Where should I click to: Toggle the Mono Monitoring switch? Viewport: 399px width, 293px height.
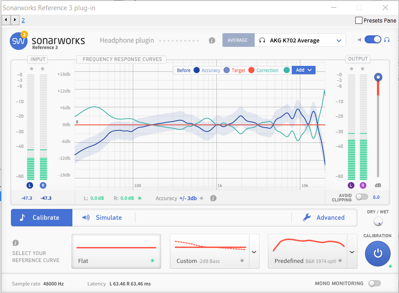tap(375, 283)
